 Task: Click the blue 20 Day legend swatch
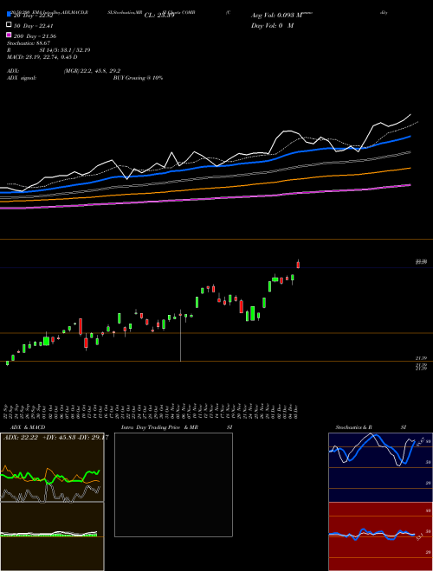coord(9,15)
